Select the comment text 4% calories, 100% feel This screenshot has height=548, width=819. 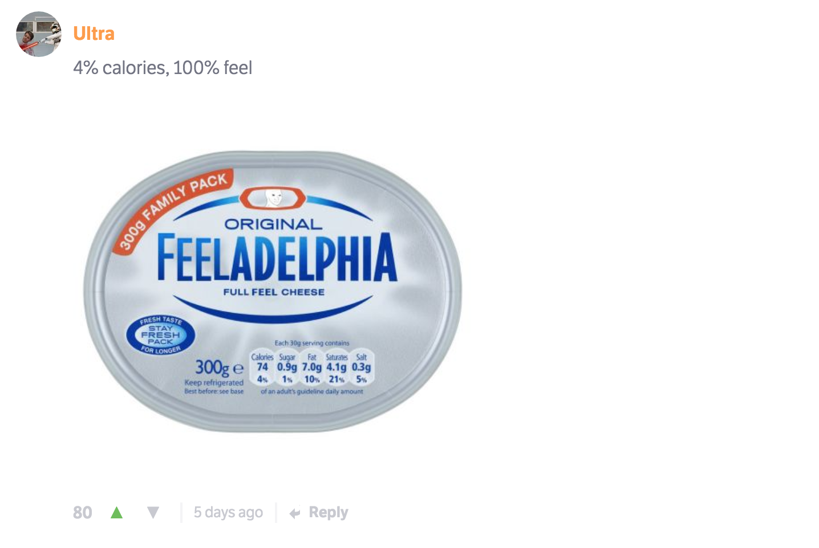tap(163, 68)
